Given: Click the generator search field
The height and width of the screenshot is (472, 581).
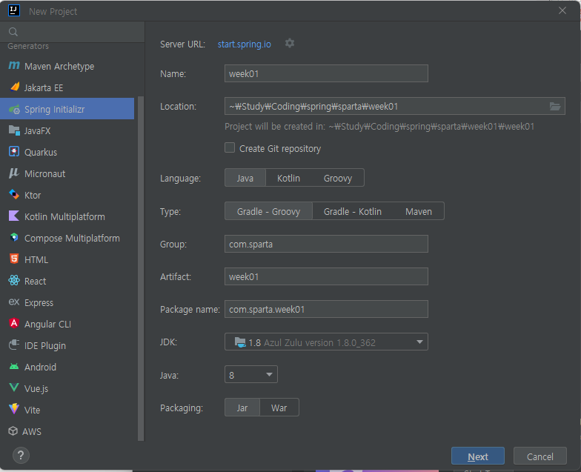Looking at the screenshot, I should coord(73,32).
